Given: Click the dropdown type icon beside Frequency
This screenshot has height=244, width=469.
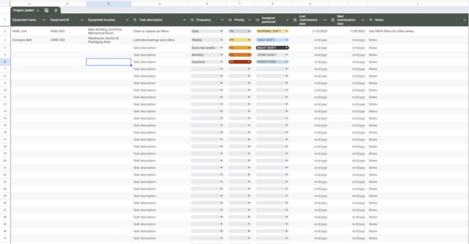Looking at the screenshot, I should [192, 20].
